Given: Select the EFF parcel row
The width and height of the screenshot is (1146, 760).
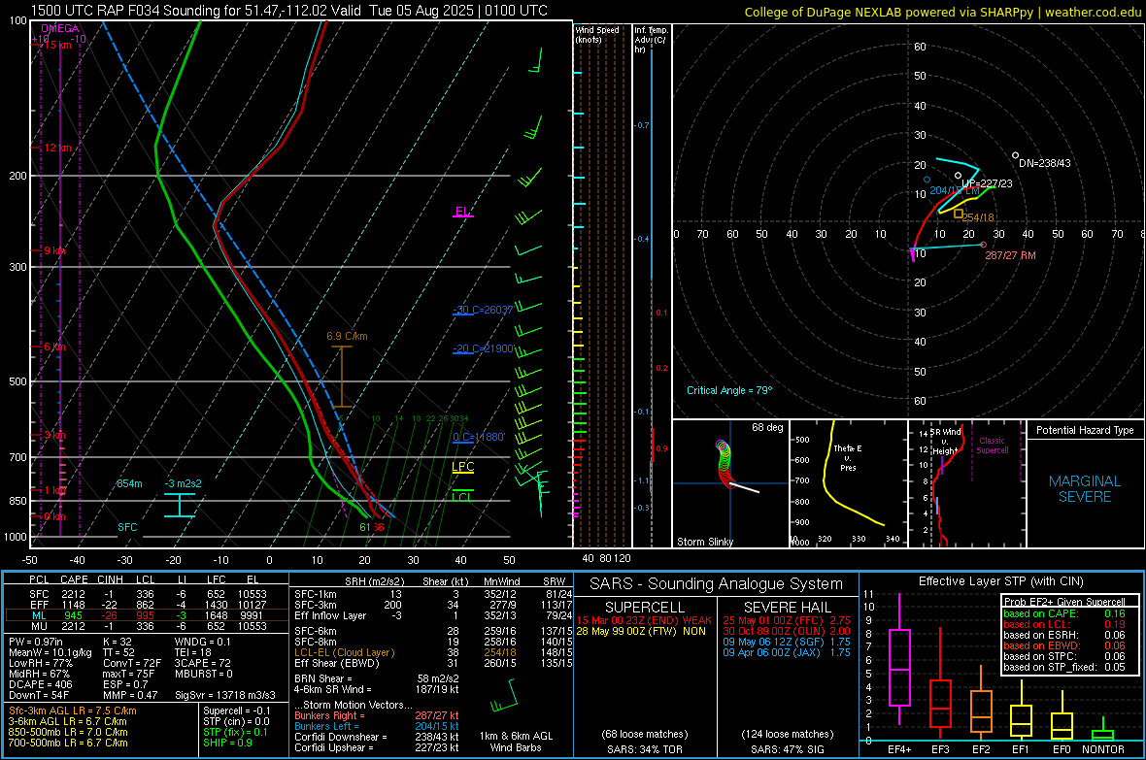Looking at the screenshot, I should (x=147, y=605).
